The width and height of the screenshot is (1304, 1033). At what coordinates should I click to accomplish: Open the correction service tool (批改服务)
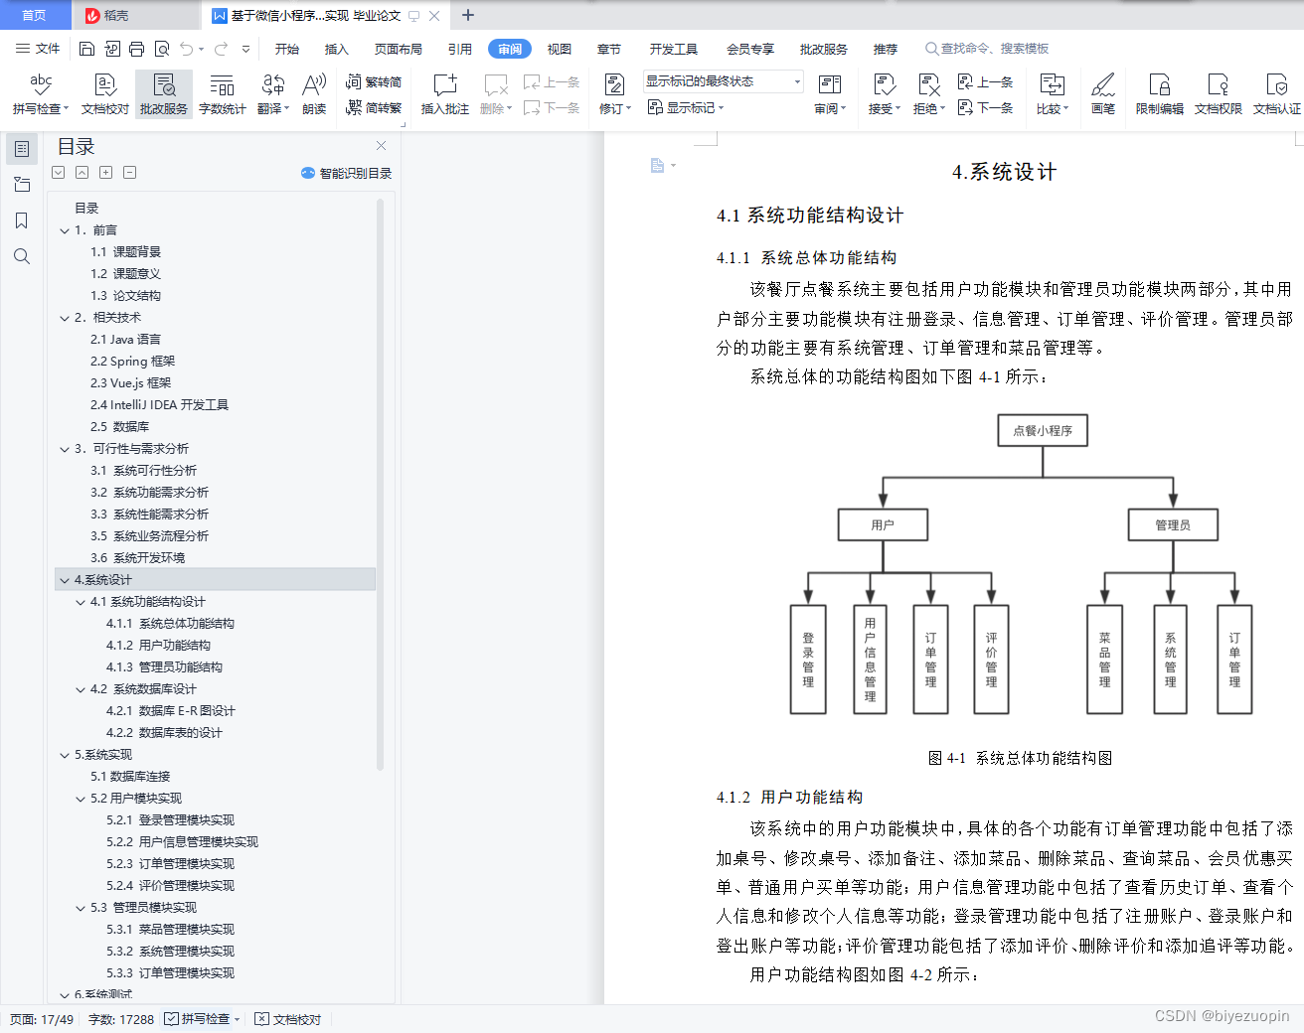[x=164, y=94]
